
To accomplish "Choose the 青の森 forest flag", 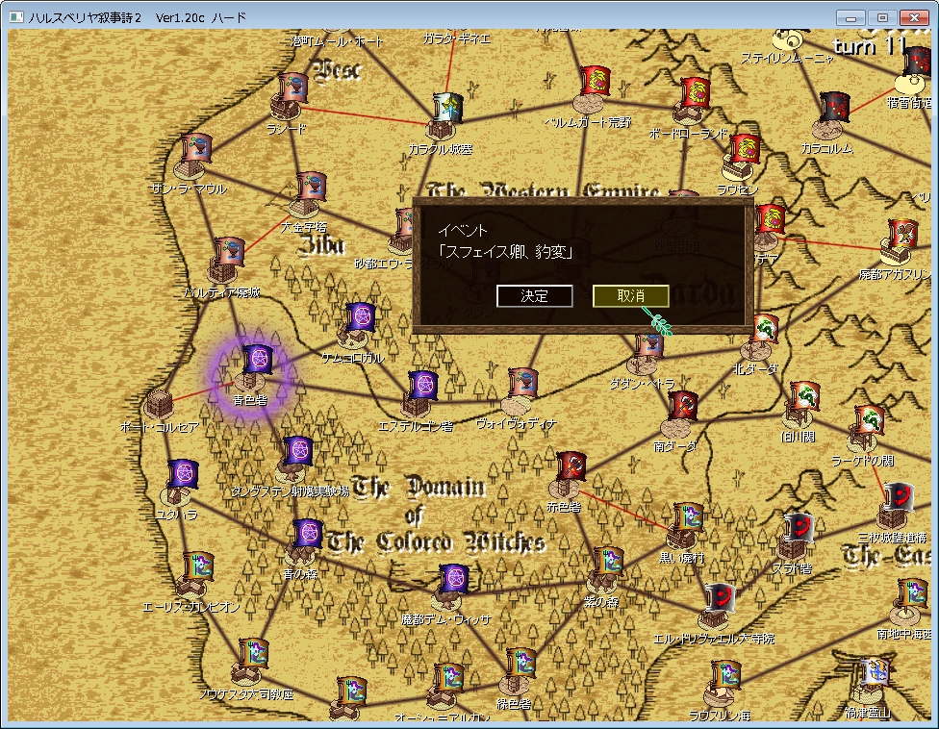I will click(308, 534).
